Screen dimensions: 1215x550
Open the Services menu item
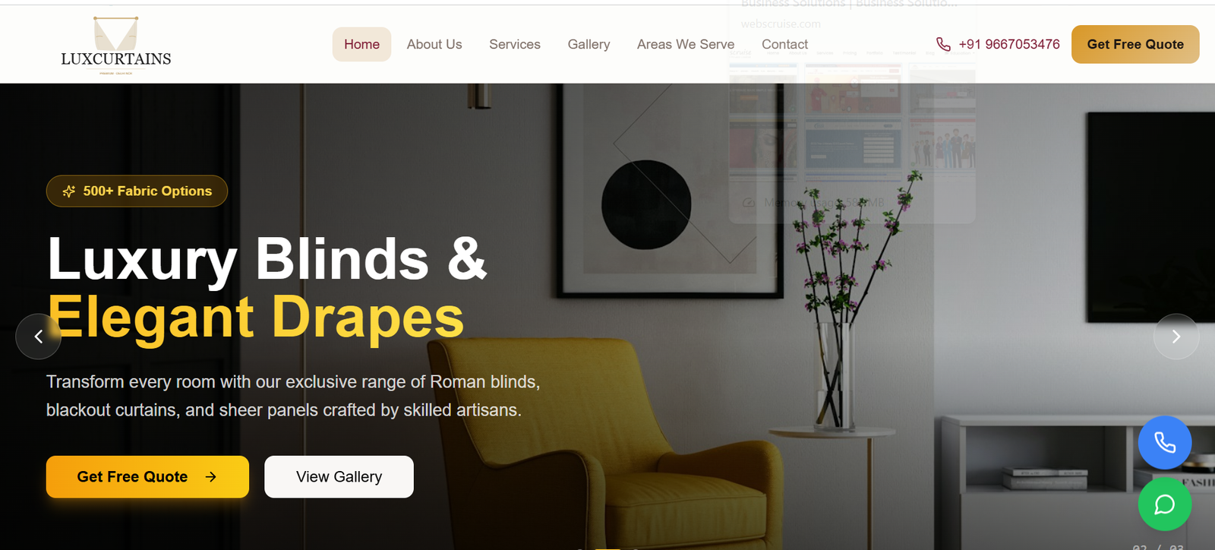tap(515, 45)
